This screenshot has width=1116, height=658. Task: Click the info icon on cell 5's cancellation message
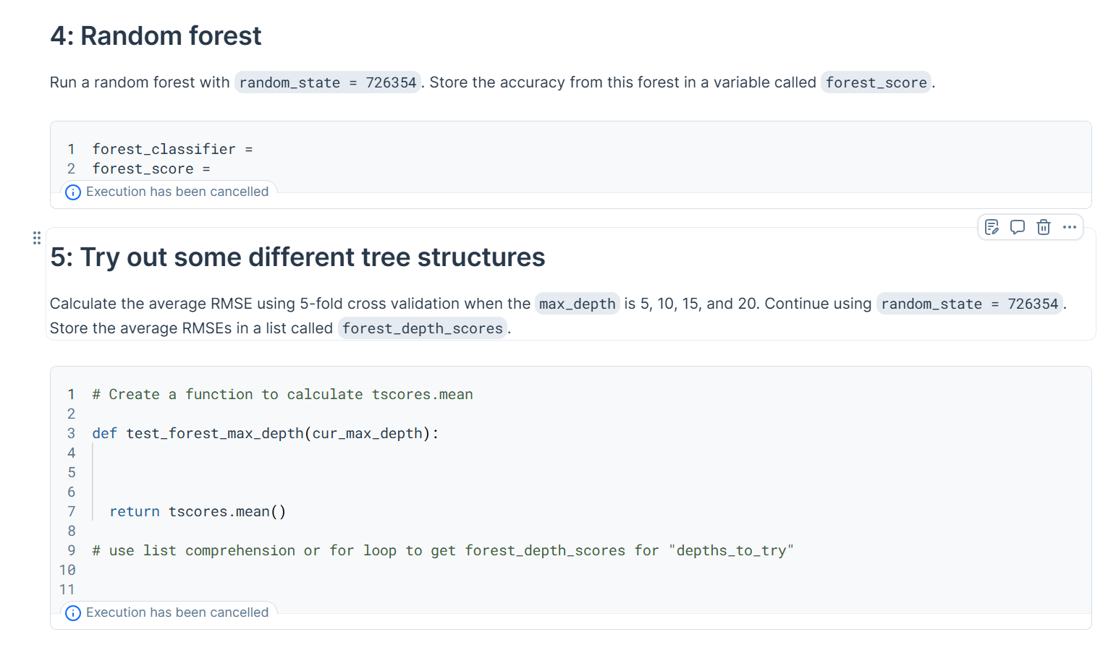72,612
